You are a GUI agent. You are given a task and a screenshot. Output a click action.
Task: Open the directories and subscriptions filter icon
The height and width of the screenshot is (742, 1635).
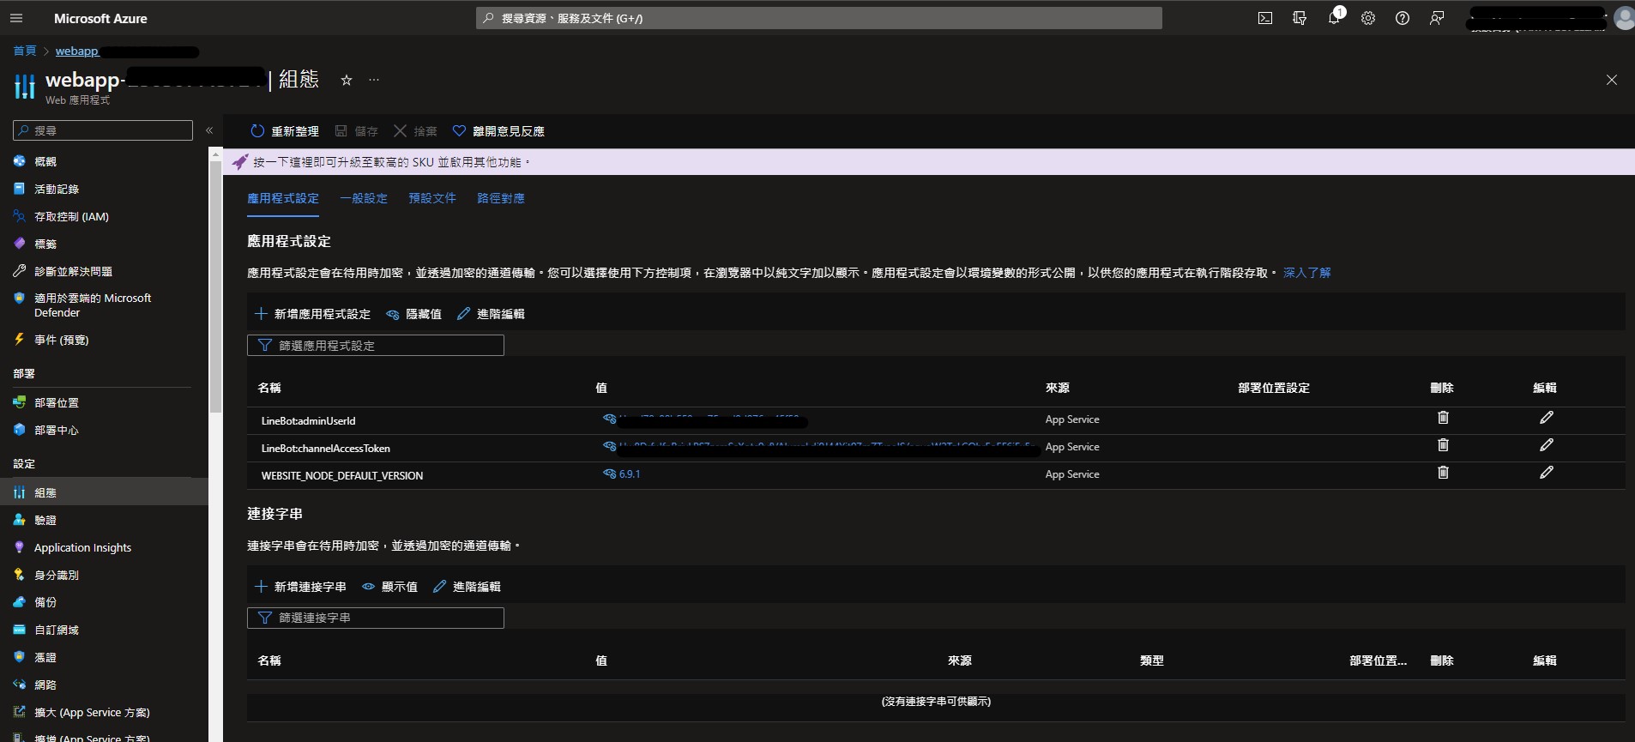click(x=1300, y=18)
